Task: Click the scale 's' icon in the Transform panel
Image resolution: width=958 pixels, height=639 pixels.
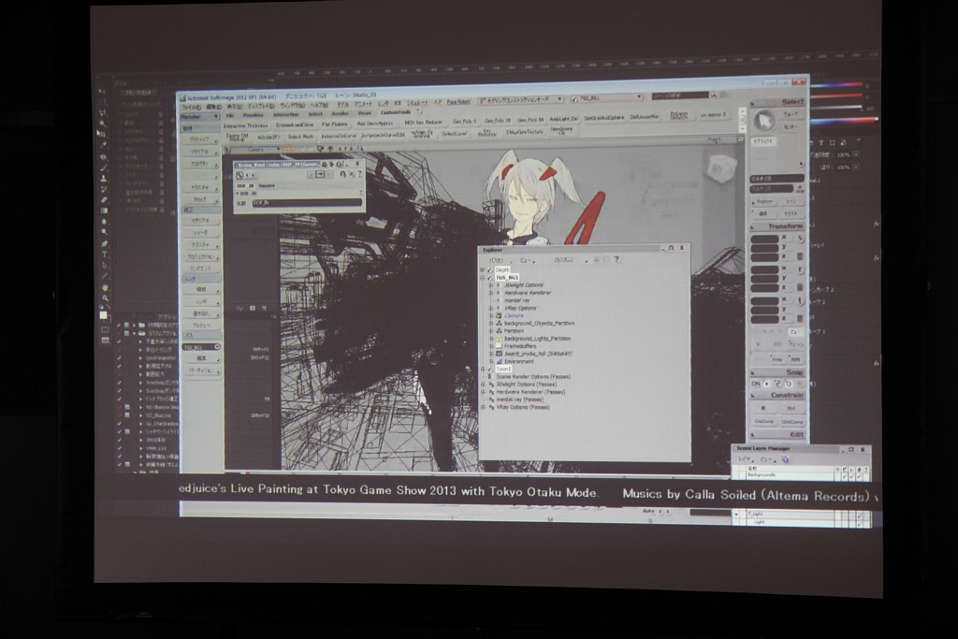Action: pos(801,239)
